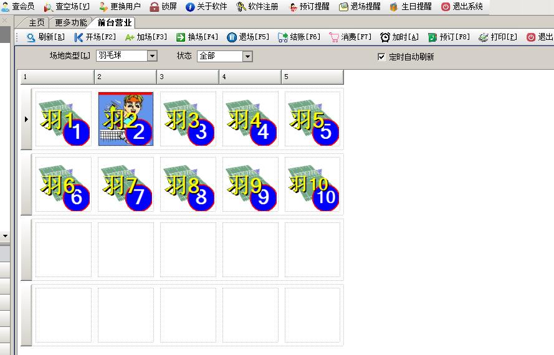Click column header 1
Viewport: 554px width, 355px height.
[x=57, y=77]
